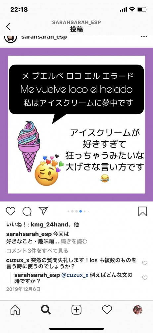Open the Search tab magnifier
Image resolution: width=153 pixels, height=333 pixels.
click(x=46, y=310)
